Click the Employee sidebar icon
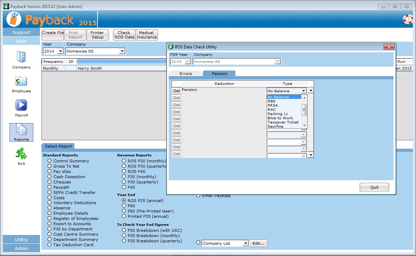Image resolution: width=416 pixels, height=256 pixels. tap(21, 81)
